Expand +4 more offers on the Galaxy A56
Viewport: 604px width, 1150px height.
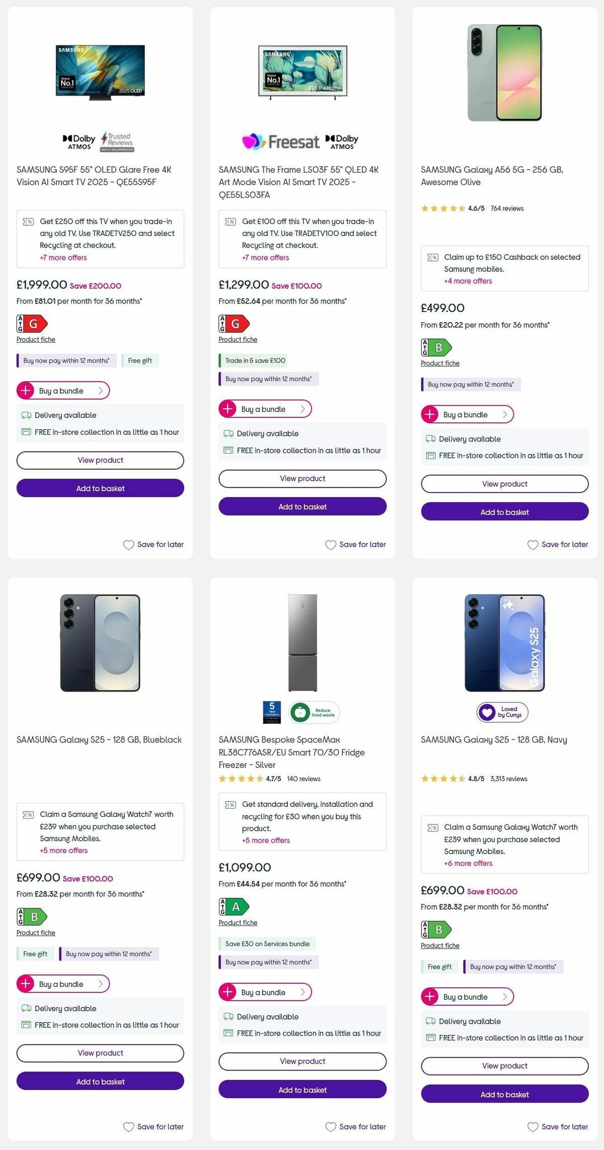tap(467, 281)
